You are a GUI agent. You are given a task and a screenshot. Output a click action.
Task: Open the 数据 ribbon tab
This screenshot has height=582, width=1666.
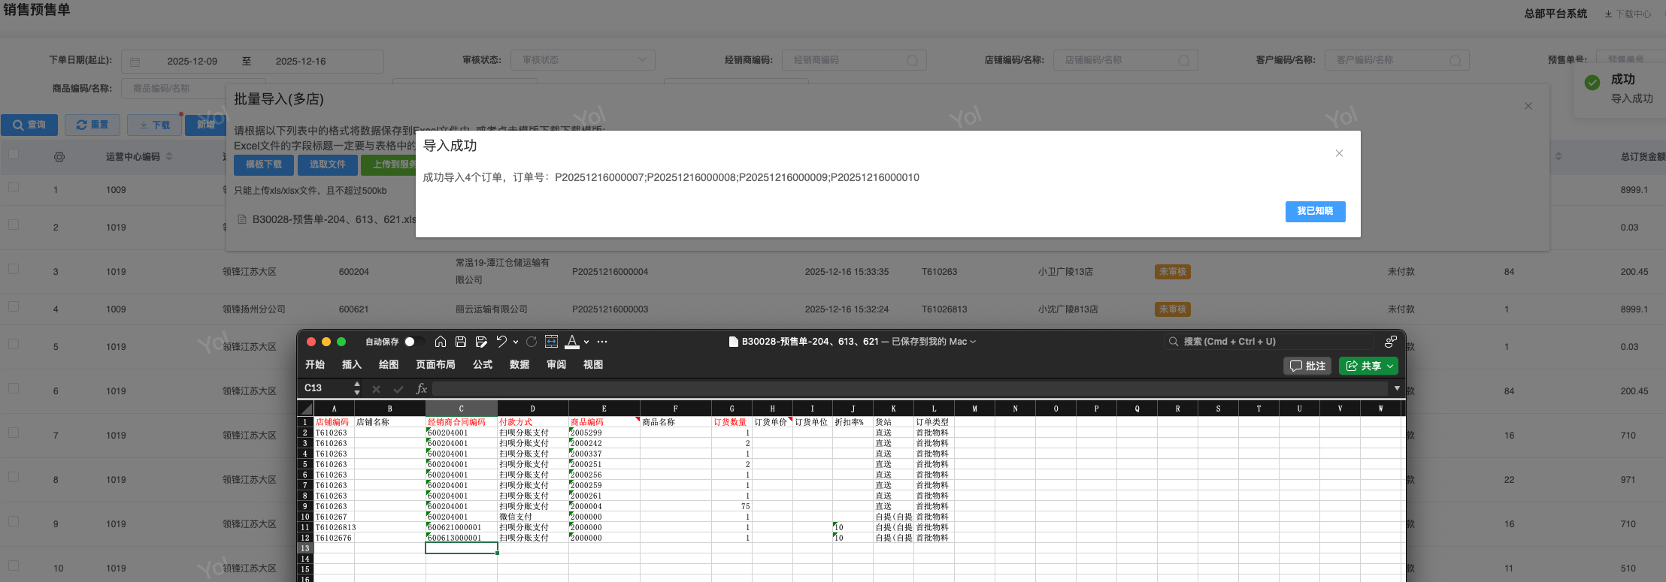519,364
